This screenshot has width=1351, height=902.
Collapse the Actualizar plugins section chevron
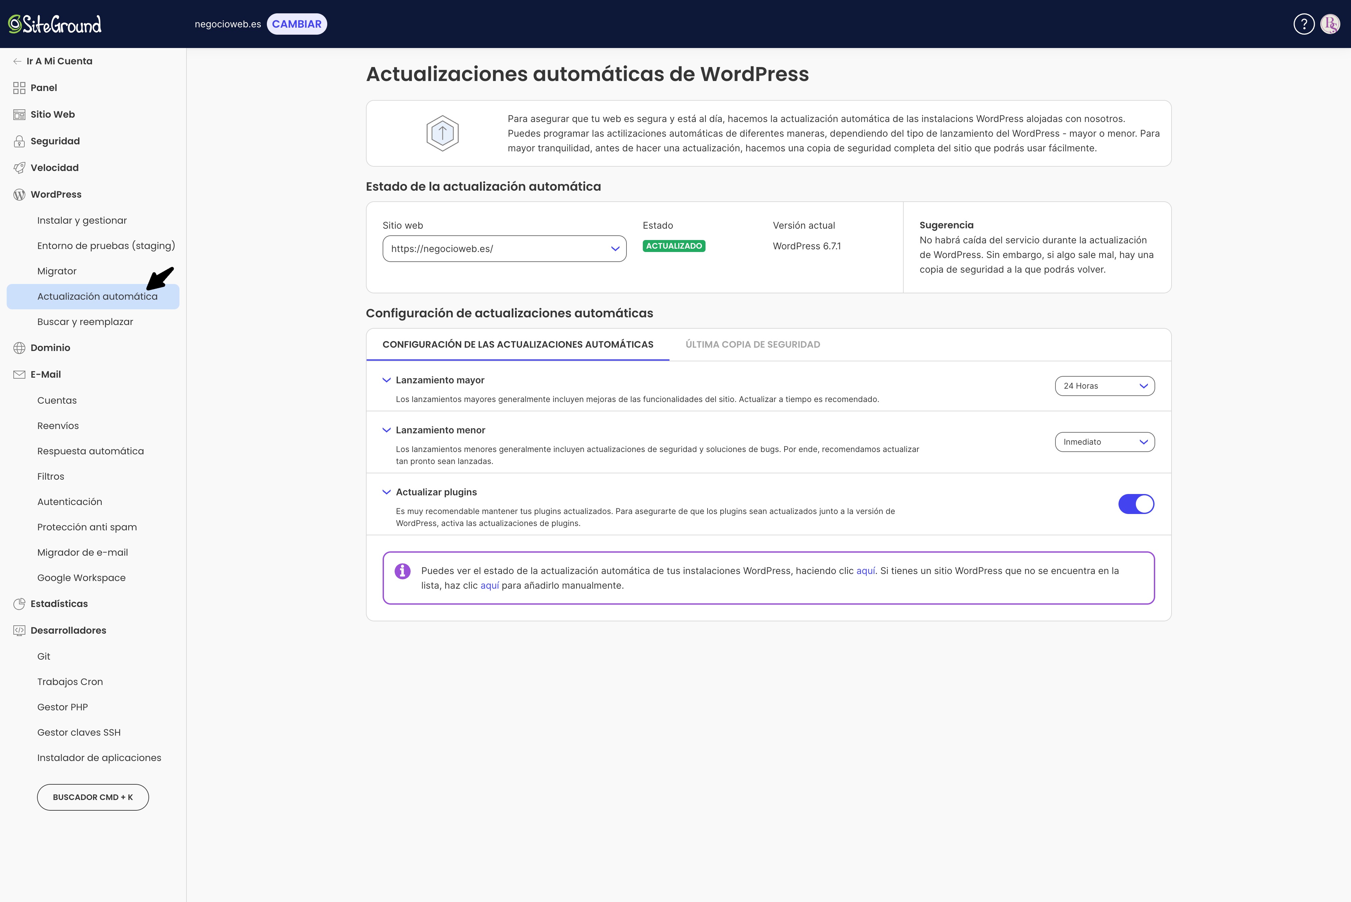click(387, 492)
